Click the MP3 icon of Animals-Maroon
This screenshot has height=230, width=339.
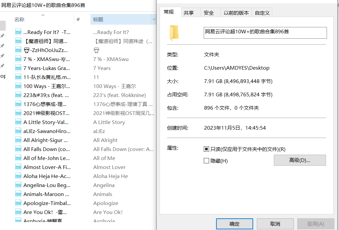coord(18,194)
